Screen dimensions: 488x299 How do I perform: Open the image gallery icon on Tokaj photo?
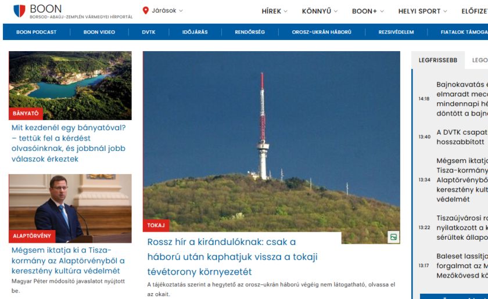393,237
